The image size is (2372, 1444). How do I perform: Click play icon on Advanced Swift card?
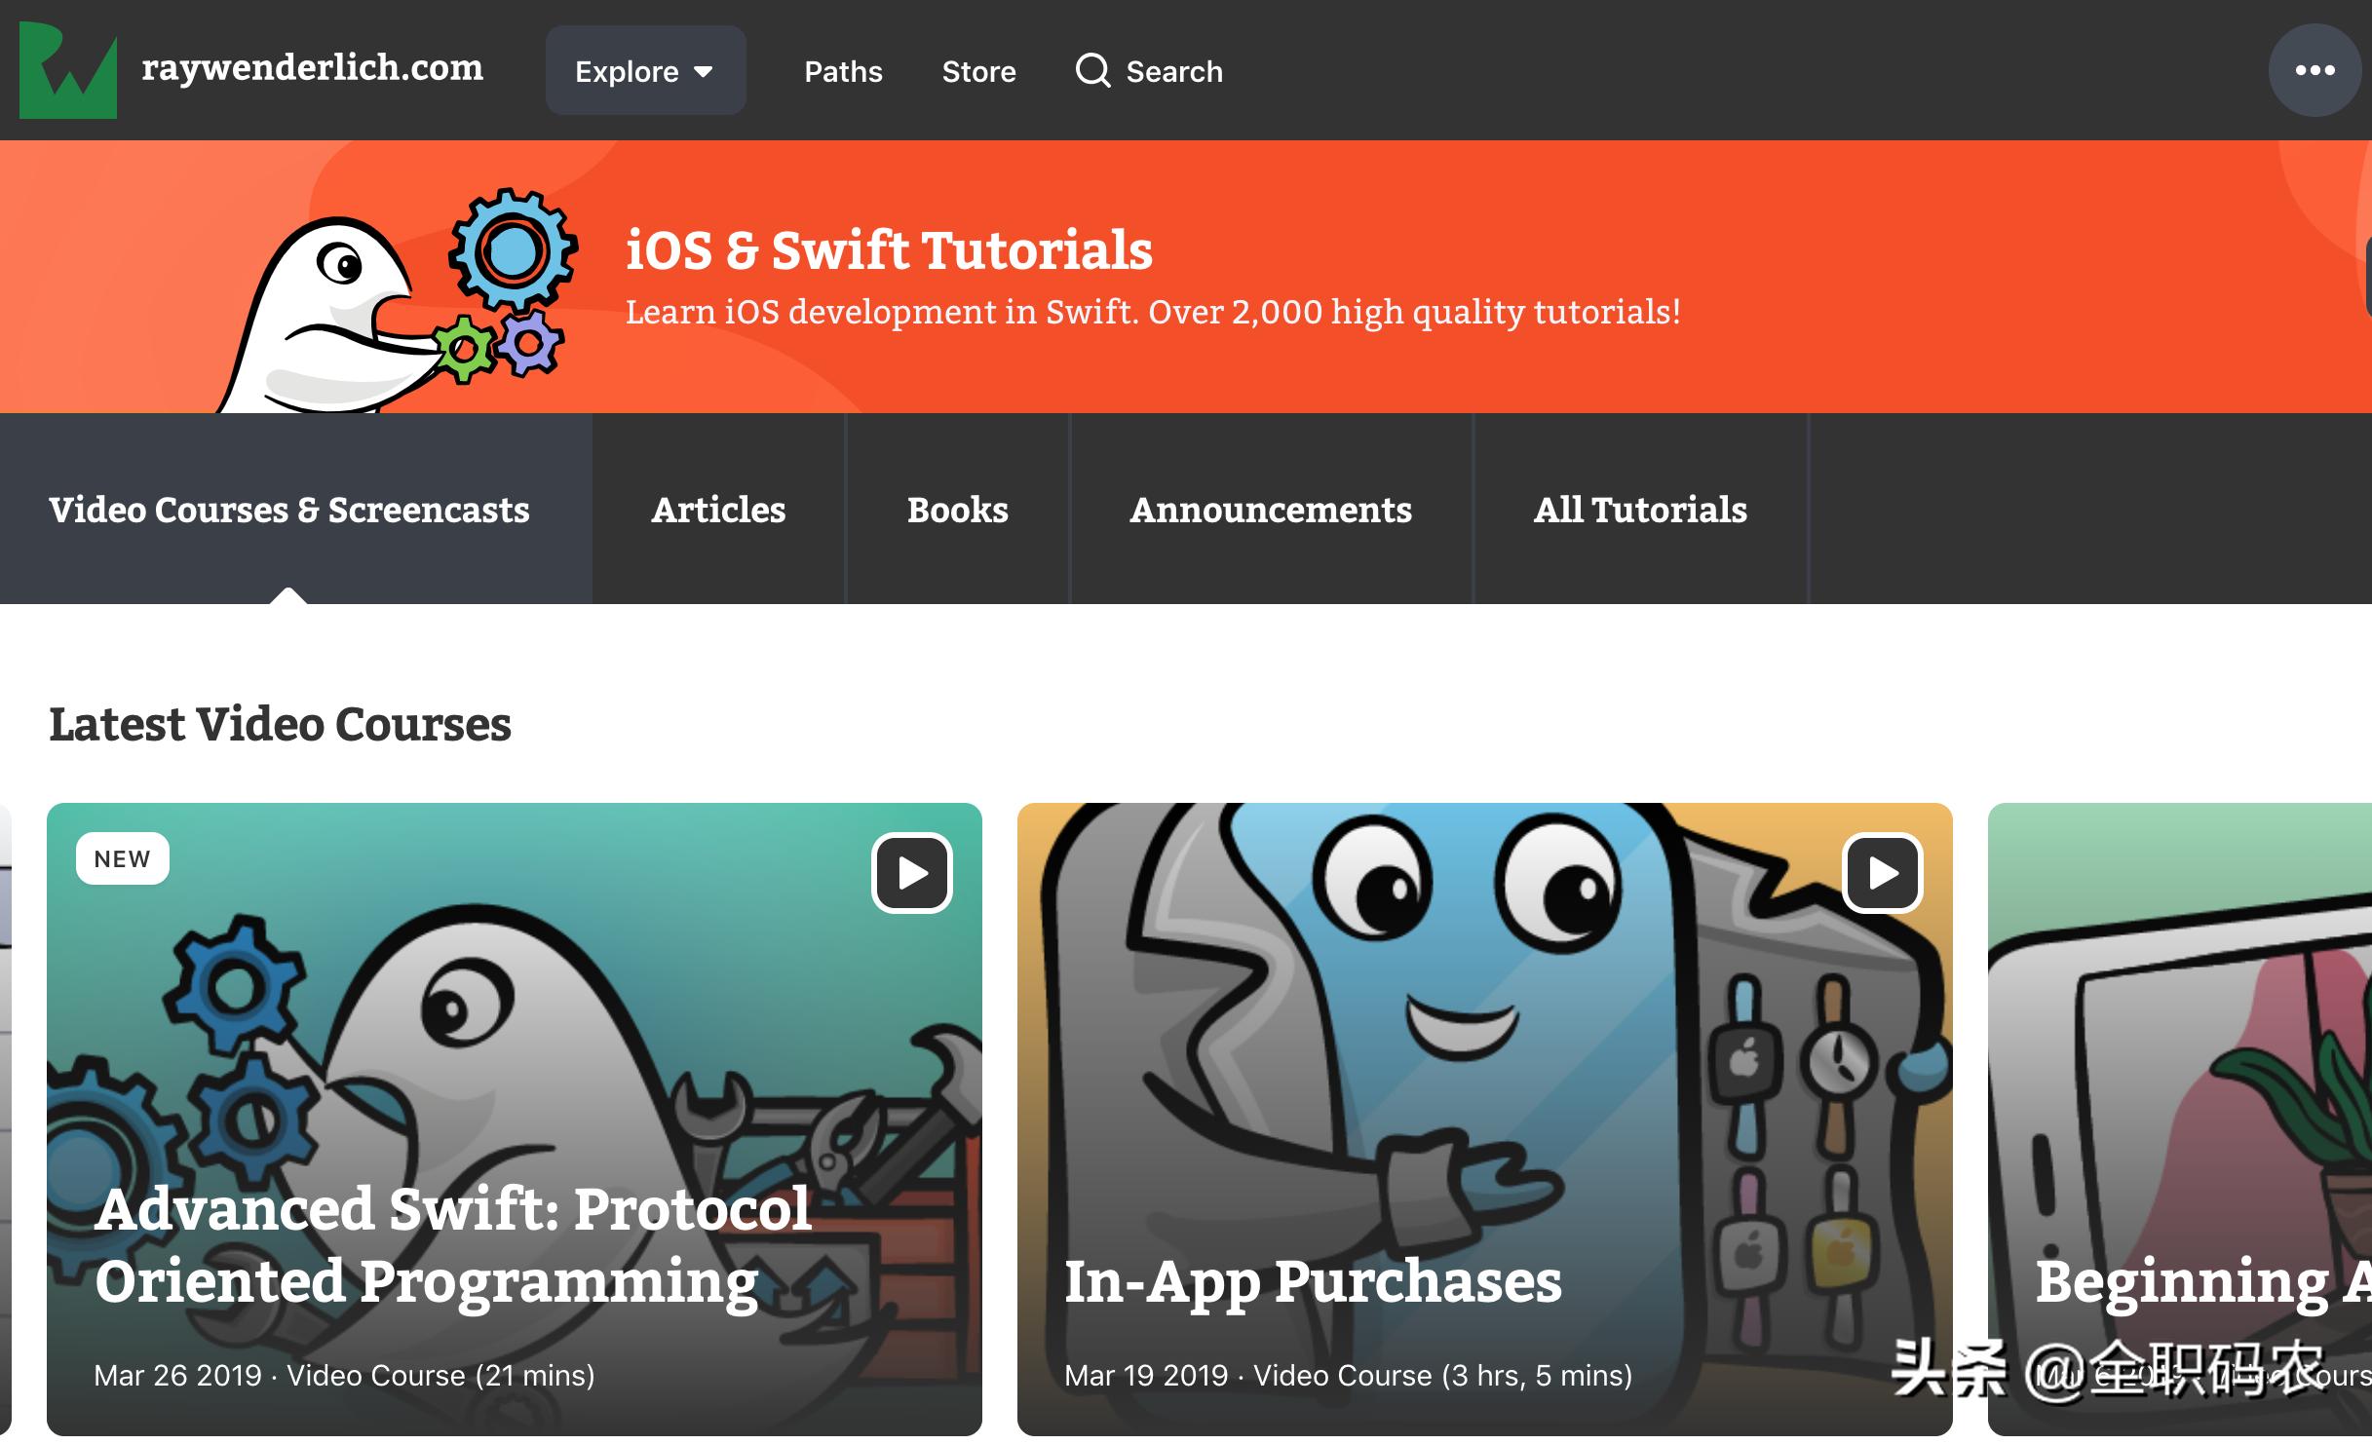[911, 873]
